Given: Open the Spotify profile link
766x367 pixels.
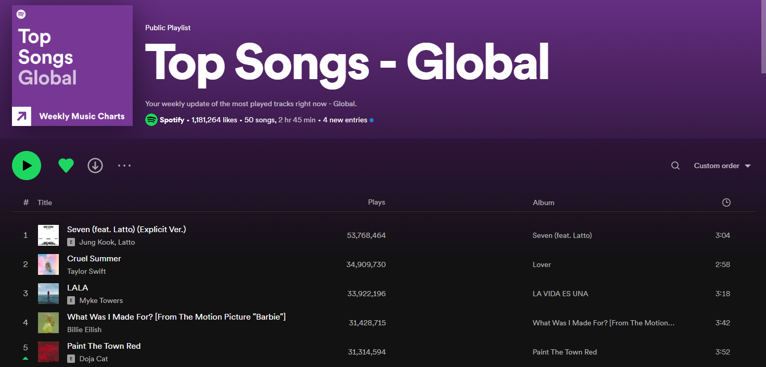Looking at the screenshot, I should (172, 120).
